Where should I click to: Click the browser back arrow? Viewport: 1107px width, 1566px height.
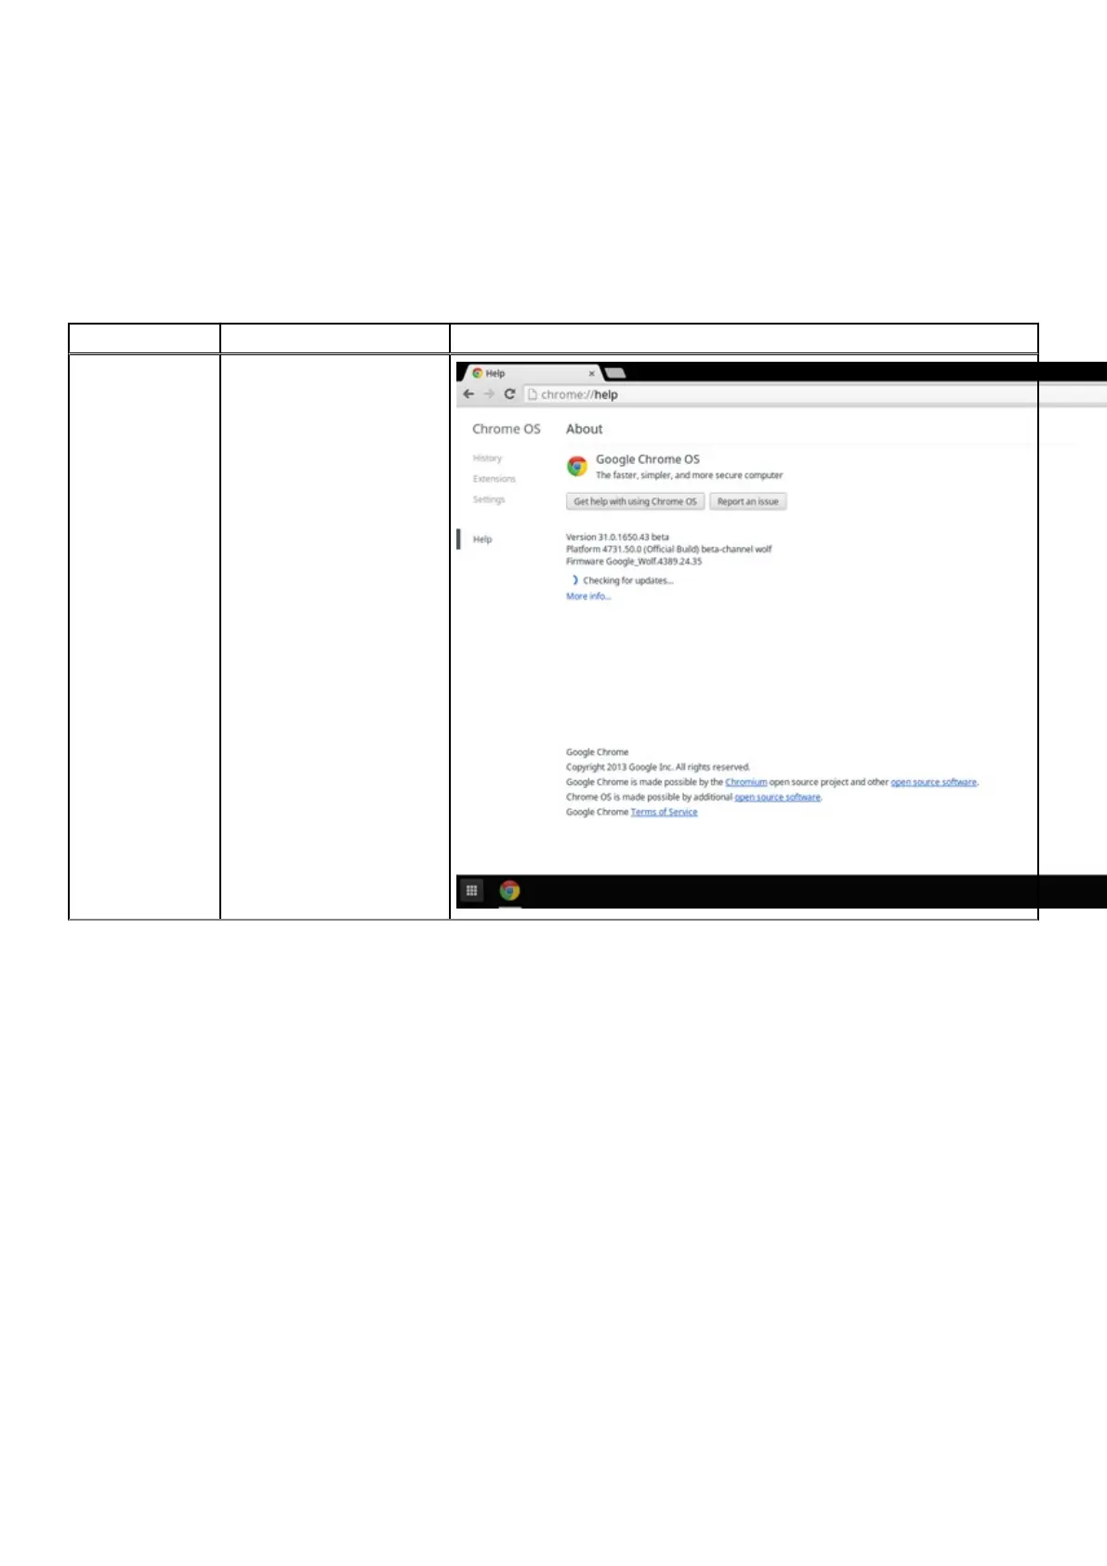[468, 394]
